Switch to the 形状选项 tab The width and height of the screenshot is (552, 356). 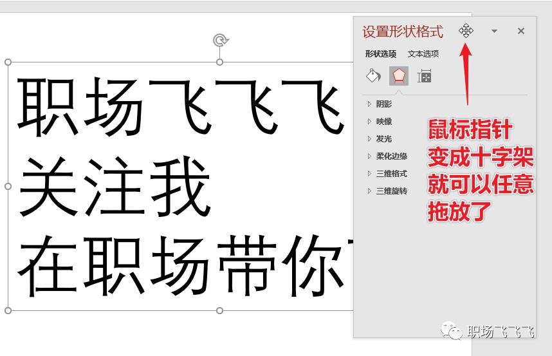click(381, 54)
